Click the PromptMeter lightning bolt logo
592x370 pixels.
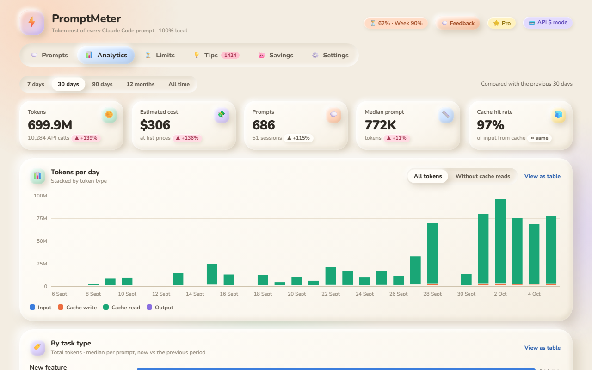point(32,23)
